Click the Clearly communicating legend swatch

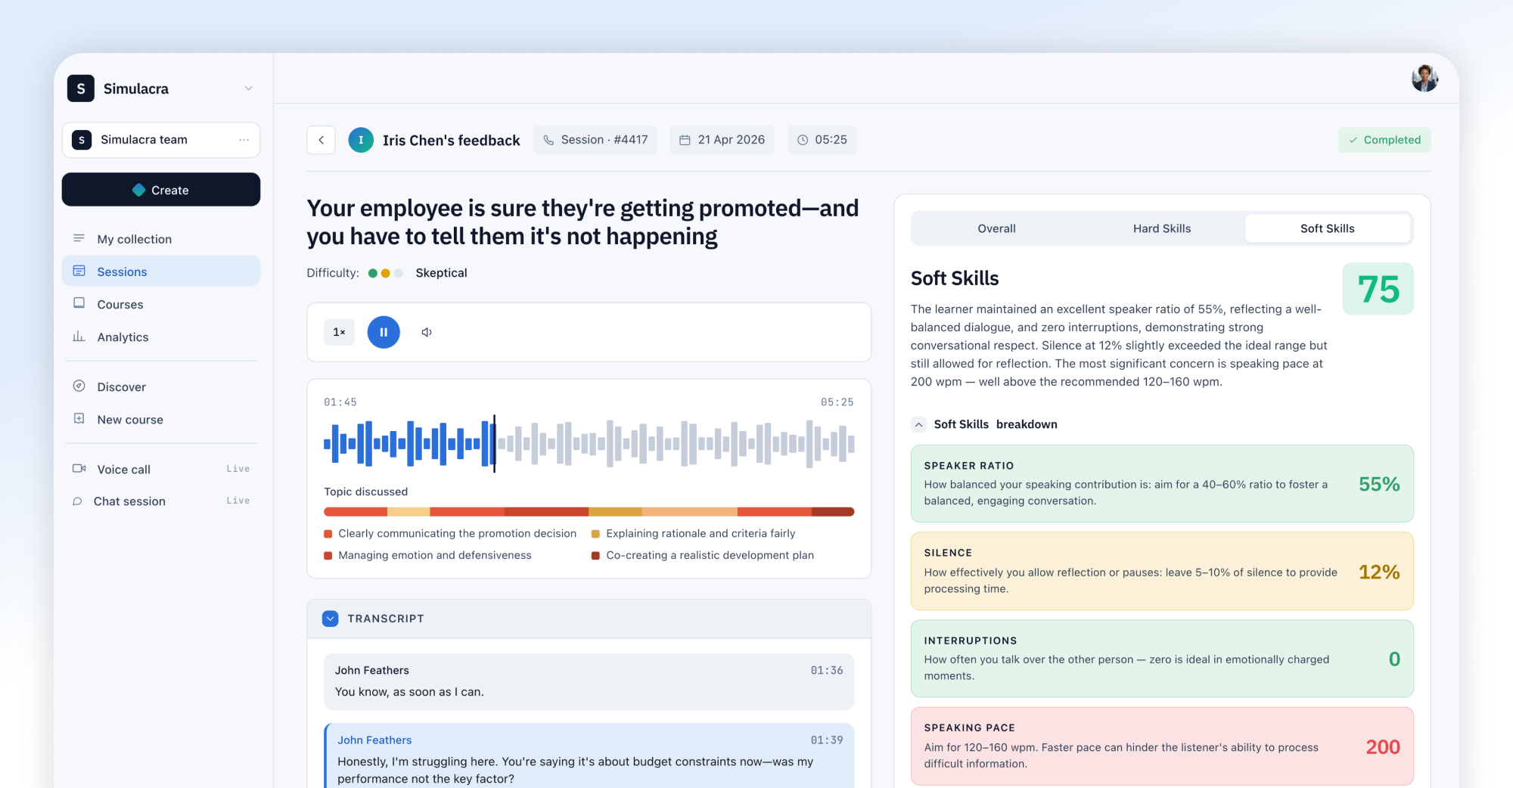coord(328,534)
